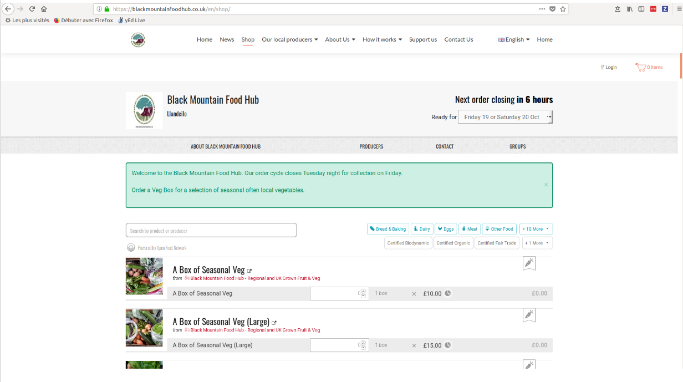Viewport: 683px width, 382px height.
Task: Switch to the PRODUCERS tab
Action: pyautogui.click(x=371, y=146)
